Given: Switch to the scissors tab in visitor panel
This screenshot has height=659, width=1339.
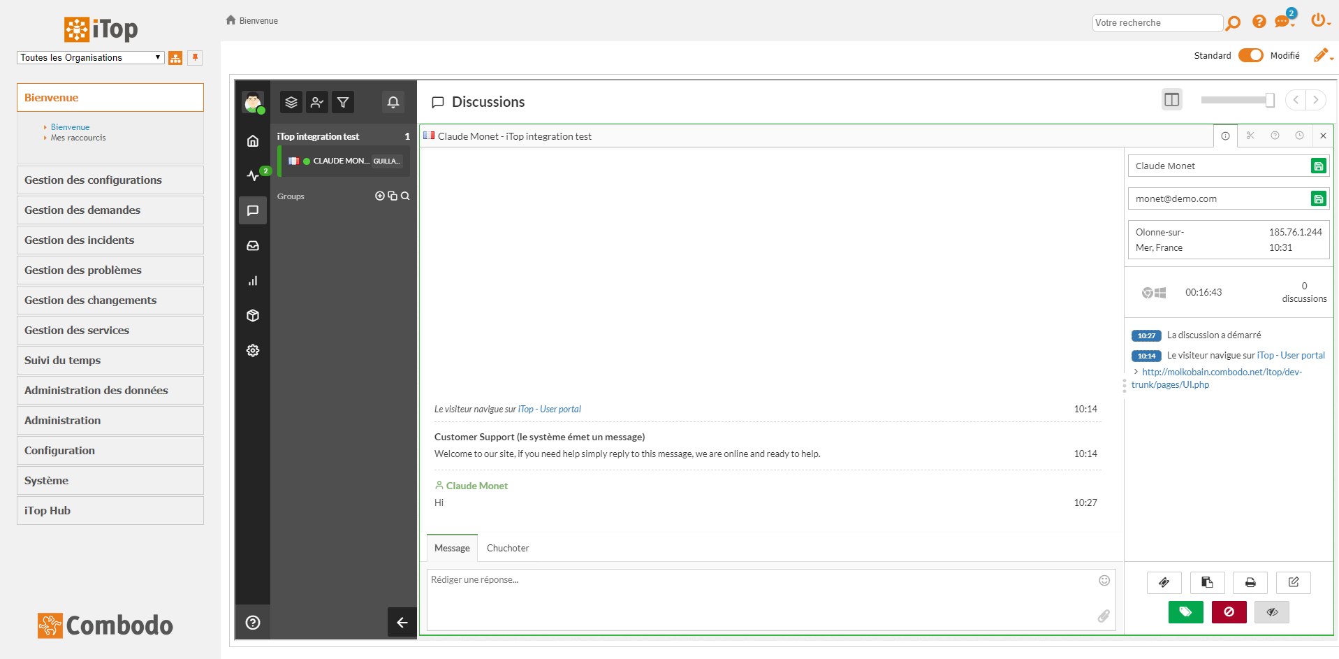Looking at the screenshot, I should pos(1250,136).
